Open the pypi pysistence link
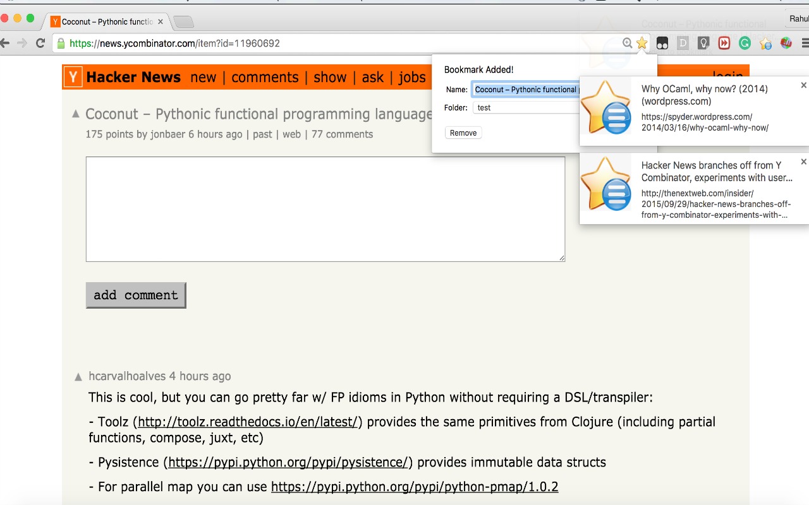This screenshot has width=809, height=505. tap(288, 462)
